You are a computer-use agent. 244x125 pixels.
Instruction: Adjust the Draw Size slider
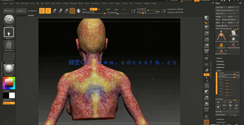pos(148,12)
